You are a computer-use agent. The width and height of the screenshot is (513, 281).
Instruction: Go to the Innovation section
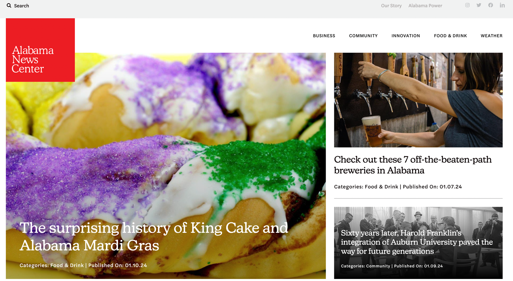pos(406,36)
